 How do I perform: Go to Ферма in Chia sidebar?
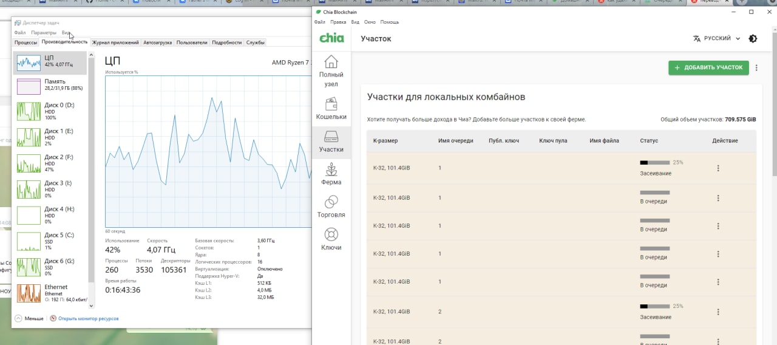pos(331,174)
